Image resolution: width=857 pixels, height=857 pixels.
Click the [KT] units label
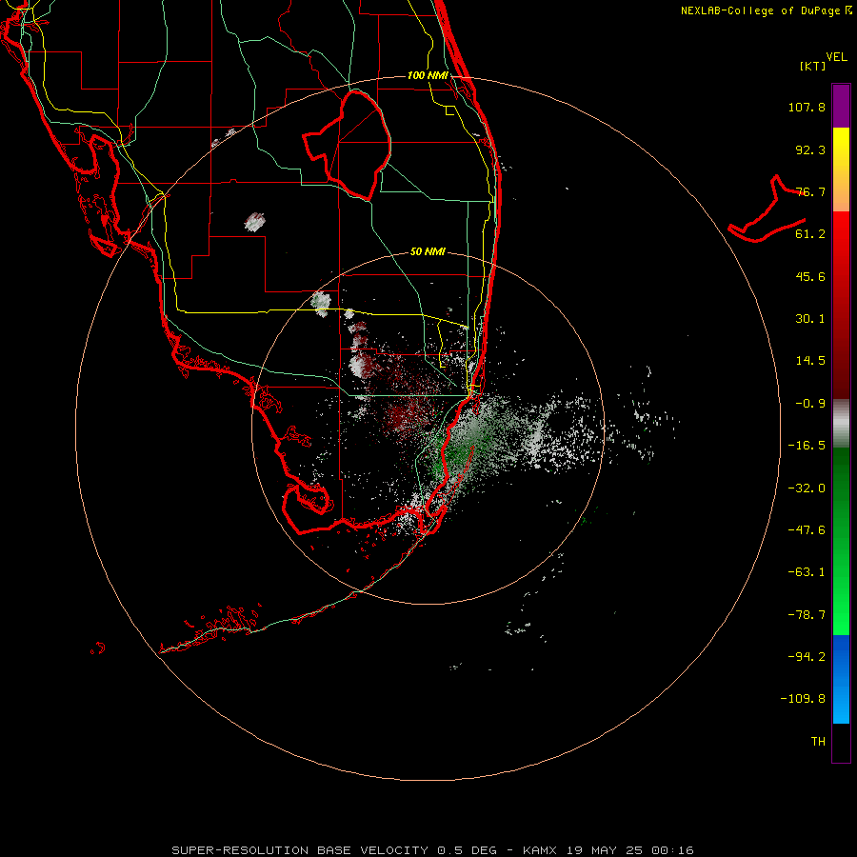(x=813, y=66)
